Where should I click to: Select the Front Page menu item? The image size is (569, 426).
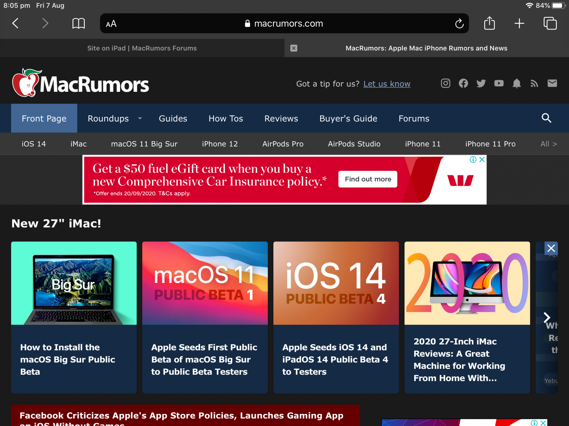tap(44, 118)
